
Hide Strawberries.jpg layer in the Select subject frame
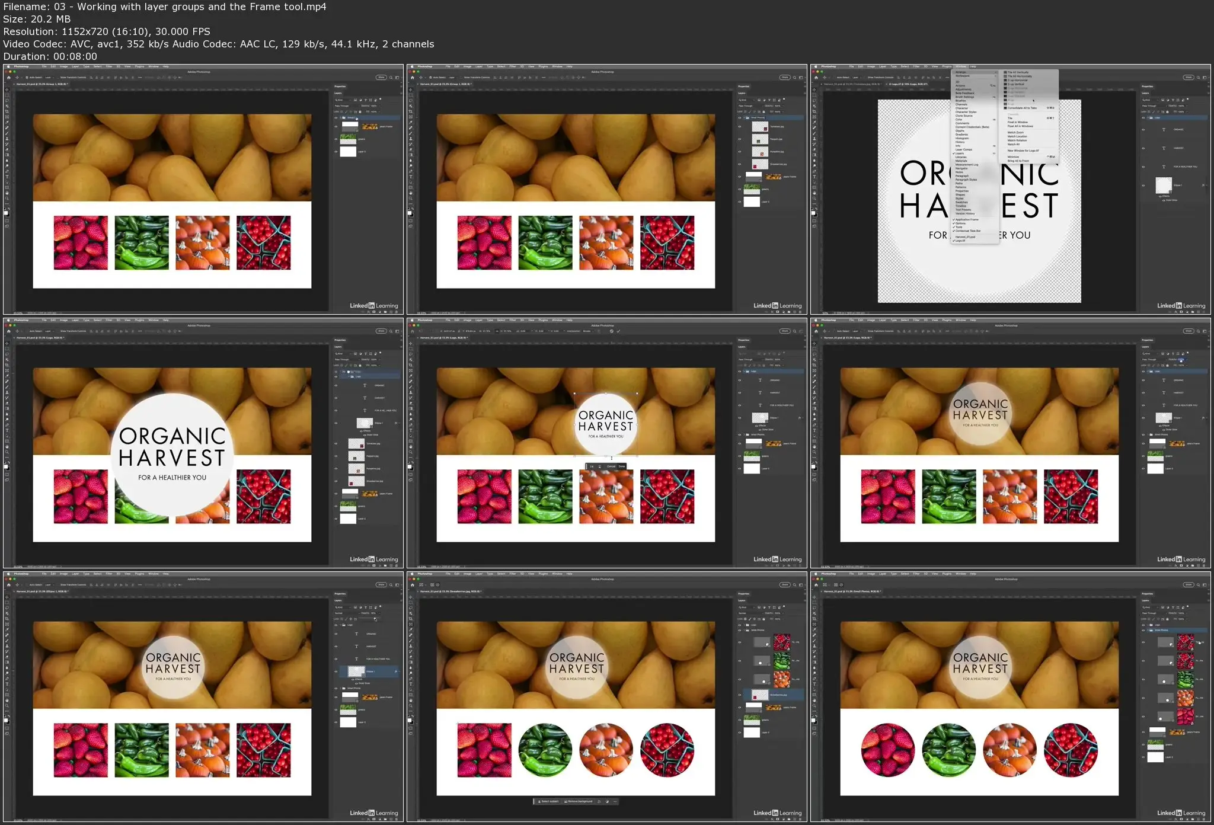pyautogui.click(x=740, y=695)
